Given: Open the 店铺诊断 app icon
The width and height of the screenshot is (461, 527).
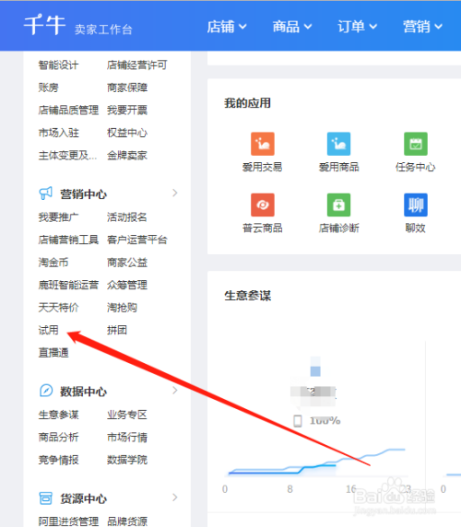Looking at the screenshot, I should click(338, 205).
